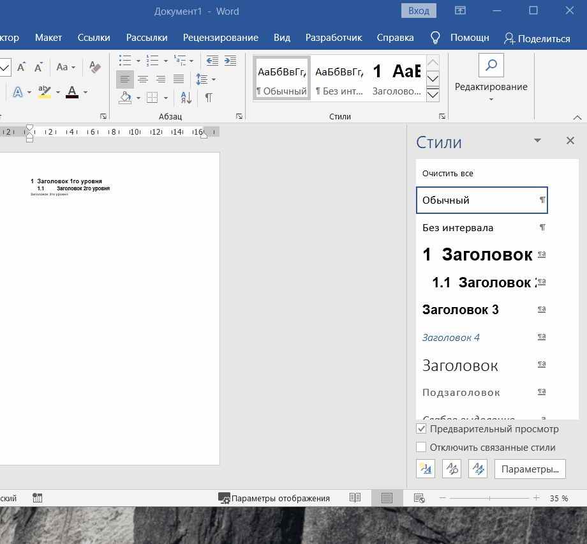Disable the Предварительный просмотр checkbox
Screen dimensions: 587x544
point(421,429)
